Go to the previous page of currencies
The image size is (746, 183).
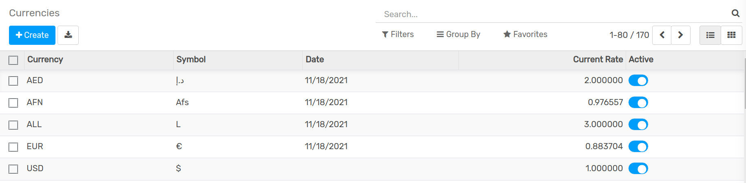(662, 35)
